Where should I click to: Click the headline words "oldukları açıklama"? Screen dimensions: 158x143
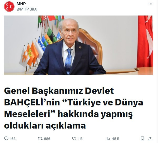(45, 125)
